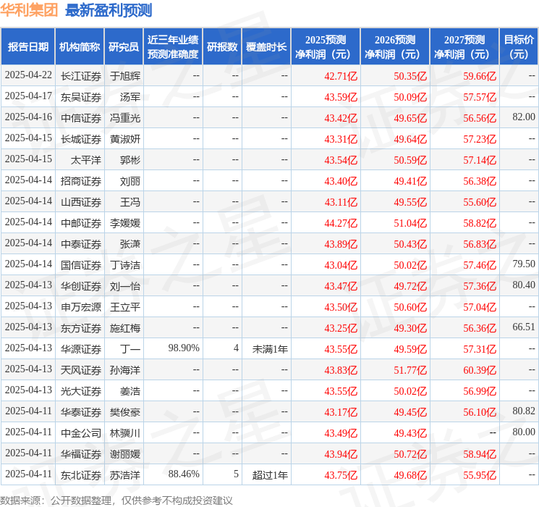The image size is (539, 507).
Task: Select 华泰证券 institution cell
Action: click(81, 412)
